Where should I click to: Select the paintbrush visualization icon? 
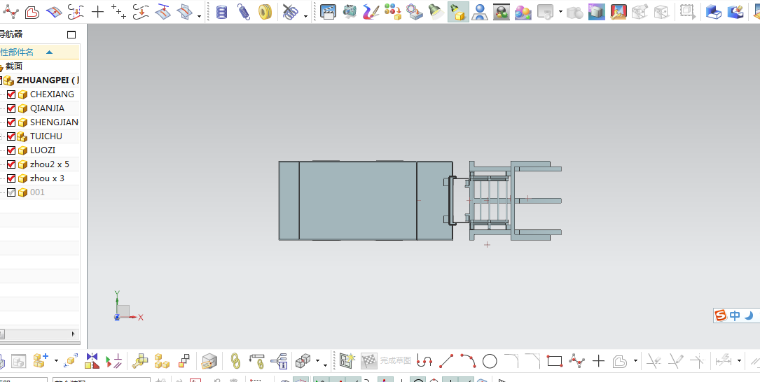[x=371, y=12]
